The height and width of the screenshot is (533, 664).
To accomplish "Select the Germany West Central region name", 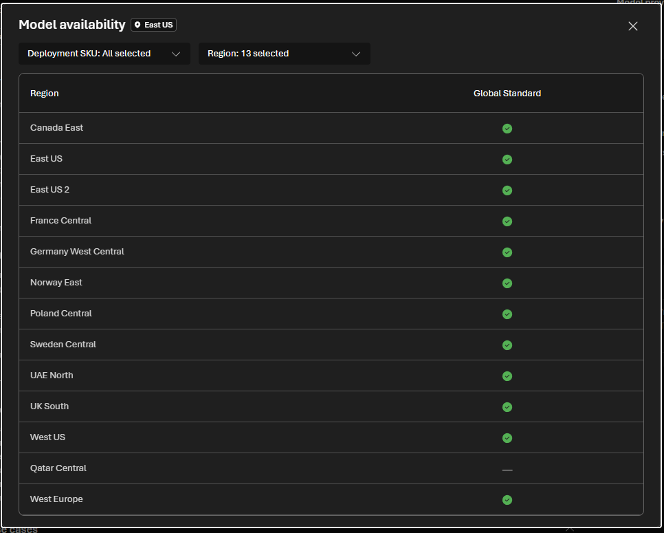I will point(77,251).
